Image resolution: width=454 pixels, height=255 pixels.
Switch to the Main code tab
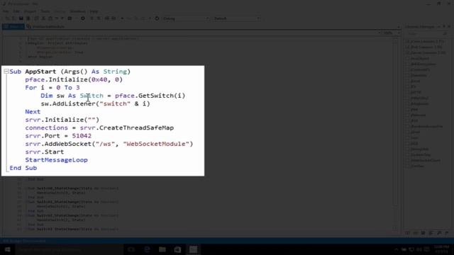13,27
